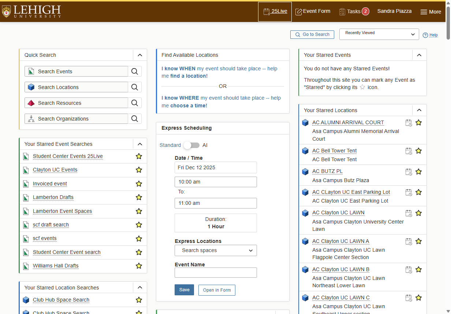Screen dimensions: 451x314
Task: Unstar AC BUTZ PL location
Action: [x=418, y=171]
